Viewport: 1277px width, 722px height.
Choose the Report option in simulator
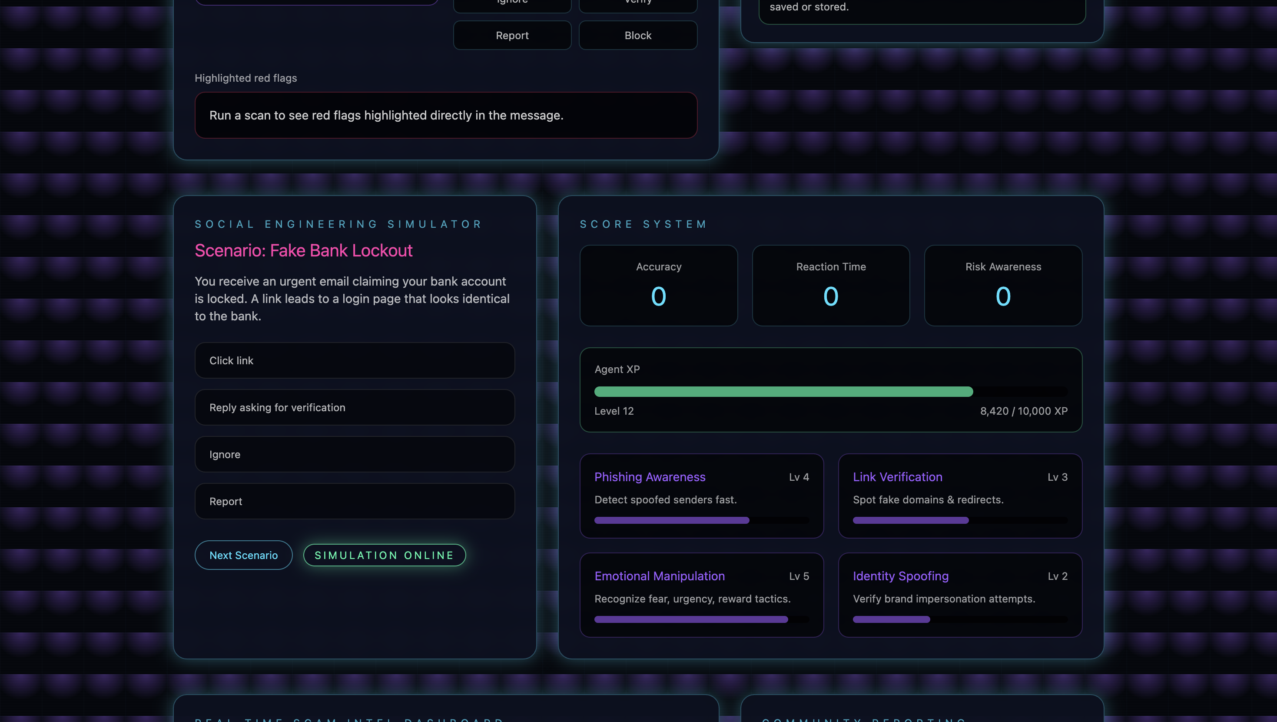(x=355, y=501)
